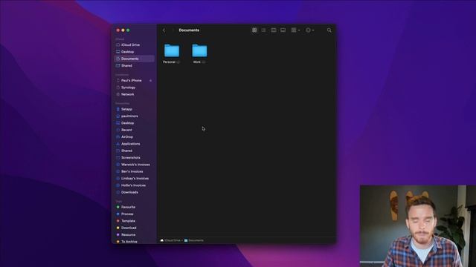Open Ben's Invoices sidebar folder
The image size is (476, 267).
point(134,171)
